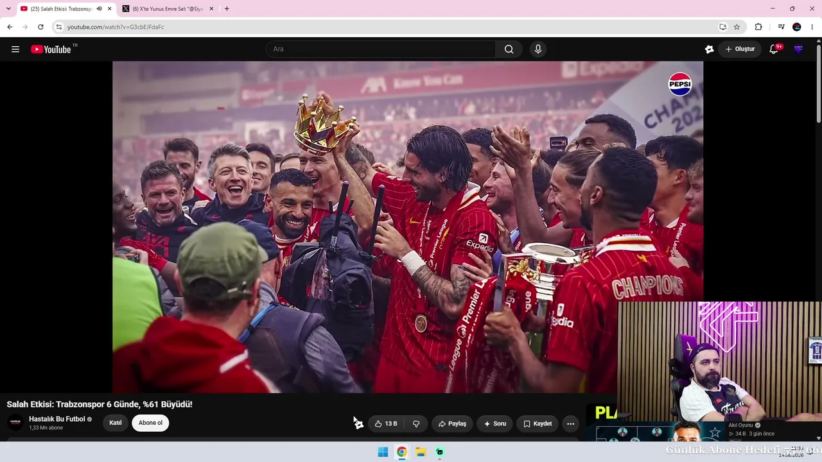Click the video player to pause
This screenshot has width=822, height=462.
(x=408, y=227)
